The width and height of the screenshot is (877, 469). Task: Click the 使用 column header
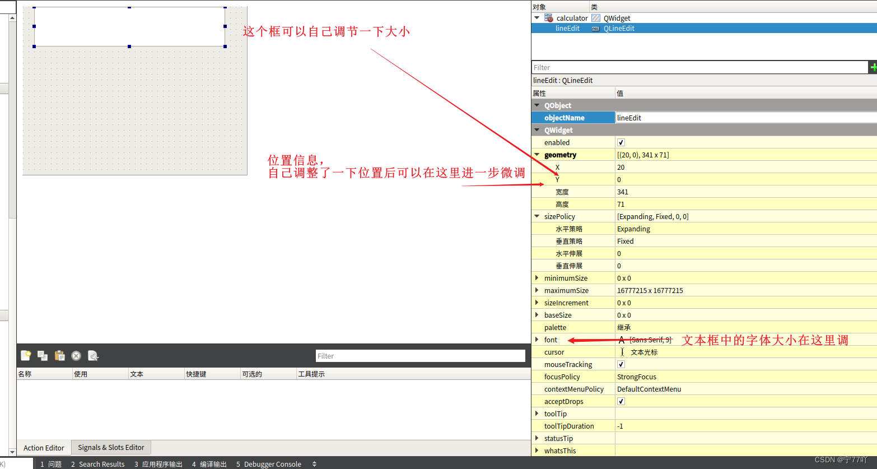[100, 374]
